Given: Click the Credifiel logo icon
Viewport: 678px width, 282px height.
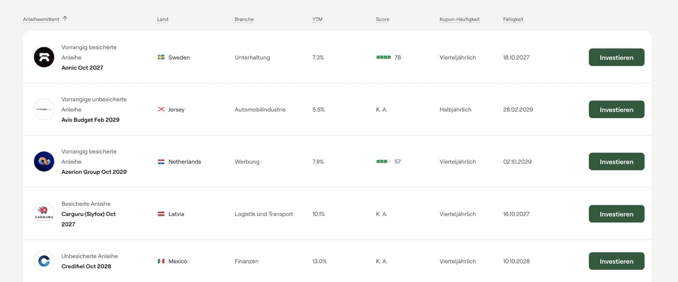Looking at the screenshot, I should coord(44,261).
